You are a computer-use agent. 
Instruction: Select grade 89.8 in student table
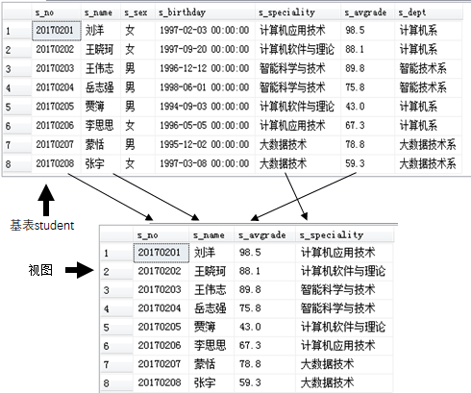tap(368, 68)
